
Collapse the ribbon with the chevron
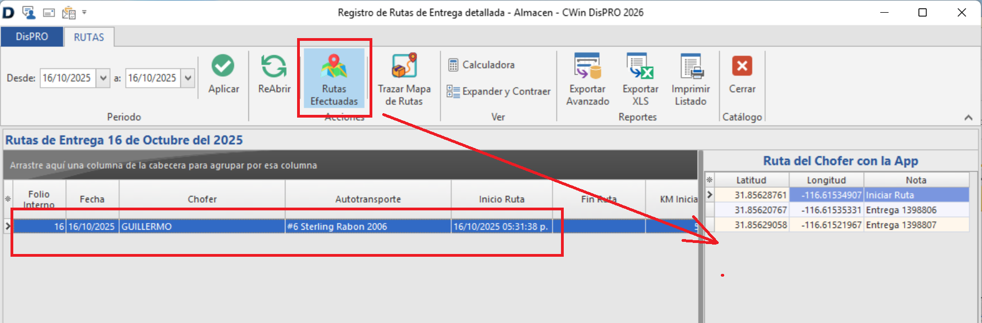coord(968,117)
